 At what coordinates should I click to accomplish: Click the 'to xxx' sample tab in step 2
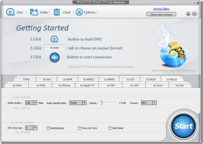click(54, 48)
